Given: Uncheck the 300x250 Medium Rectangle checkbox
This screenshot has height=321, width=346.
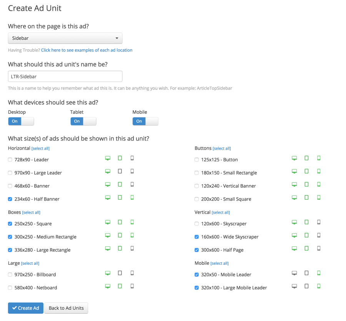Looking at the screenshot, I should click(x=10, y=237).
